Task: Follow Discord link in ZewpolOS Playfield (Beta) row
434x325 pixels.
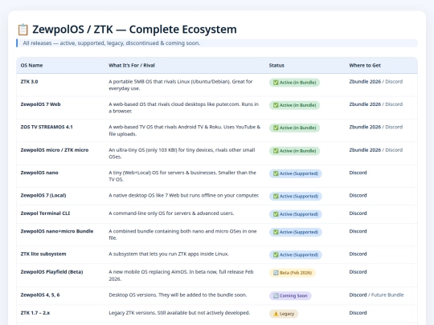Action: tap(358, 272)
